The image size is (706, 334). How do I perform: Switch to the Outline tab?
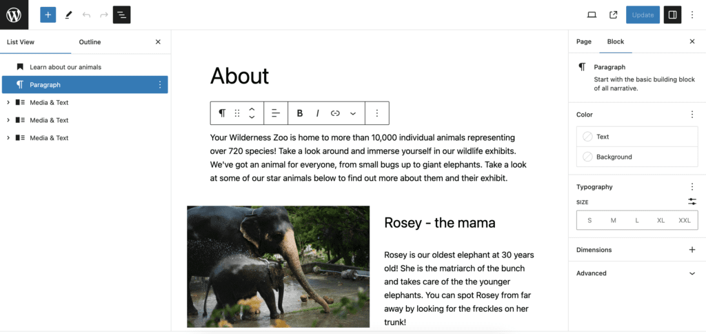coord(90,42)
